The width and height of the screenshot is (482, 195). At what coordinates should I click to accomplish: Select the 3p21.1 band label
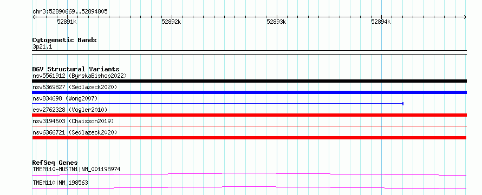click(x=42, y=46)
